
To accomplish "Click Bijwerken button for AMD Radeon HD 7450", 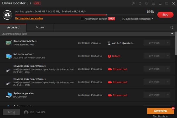I will coord(154,43).
